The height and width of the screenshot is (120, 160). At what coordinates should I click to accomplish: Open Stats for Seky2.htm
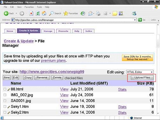pos(122,113)
